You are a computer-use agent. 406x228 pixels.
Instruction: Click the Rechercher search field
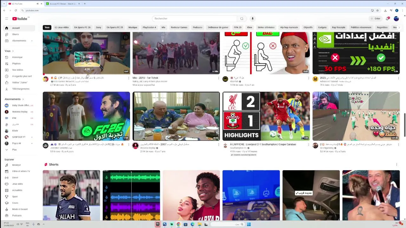click(x=194, y=19)
